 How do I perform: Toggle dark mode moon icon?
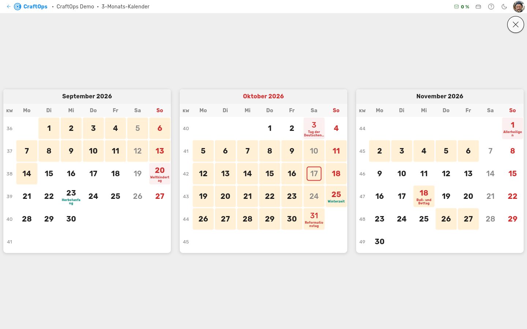coord(504,7)
